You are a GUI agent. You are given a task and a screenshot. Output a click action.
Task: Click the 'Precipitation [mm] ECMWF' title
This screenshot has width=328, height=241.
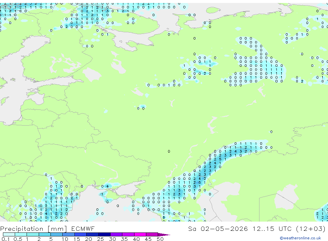47,229
